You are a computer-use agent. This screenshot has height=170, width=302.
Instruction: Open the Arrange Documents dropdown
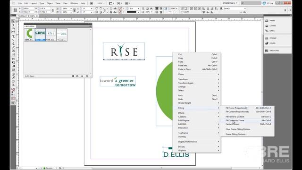point(130,3)
